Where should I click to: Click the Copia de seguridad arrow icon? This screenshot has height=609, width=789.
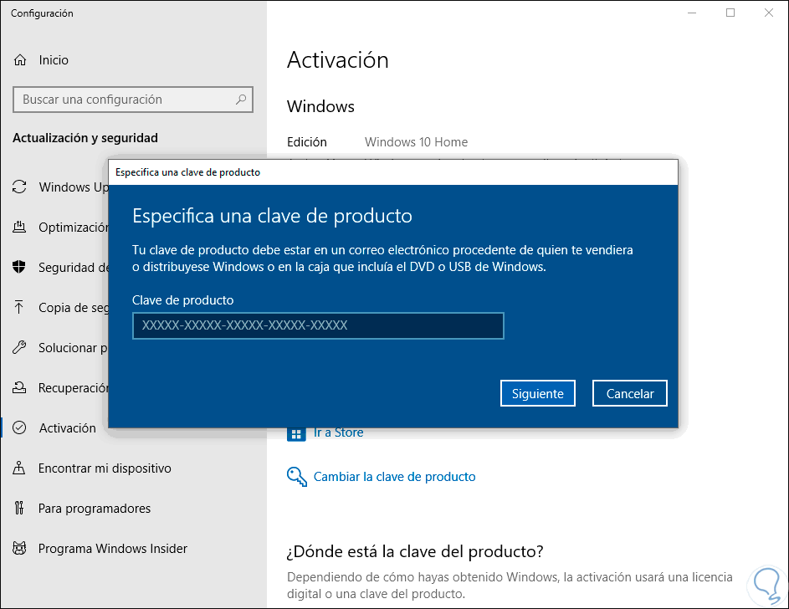[x=19, y=308]
